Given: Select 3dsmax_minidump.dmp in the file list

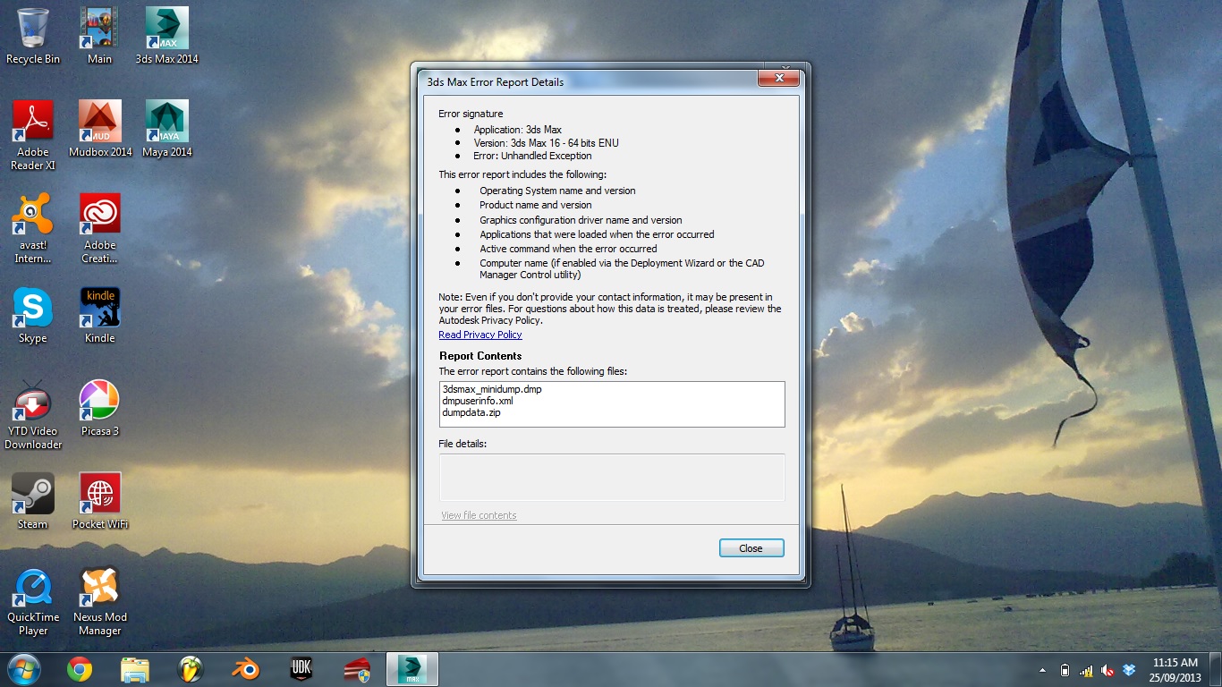Looking at the screenshot, I should [x=492, y=389].
